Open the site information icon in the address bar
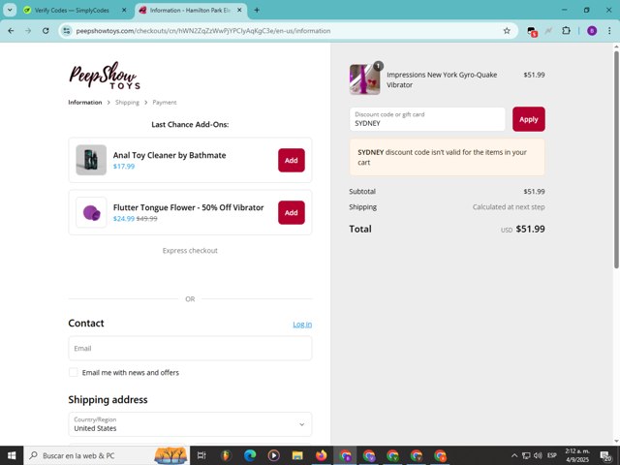The height and width of the screenshot is (465, 620). tap(67, 31)
